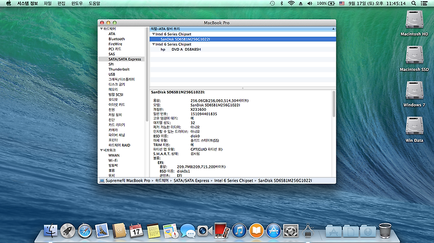
Task: Open iTunes music note icon
Action: [239, 230]
